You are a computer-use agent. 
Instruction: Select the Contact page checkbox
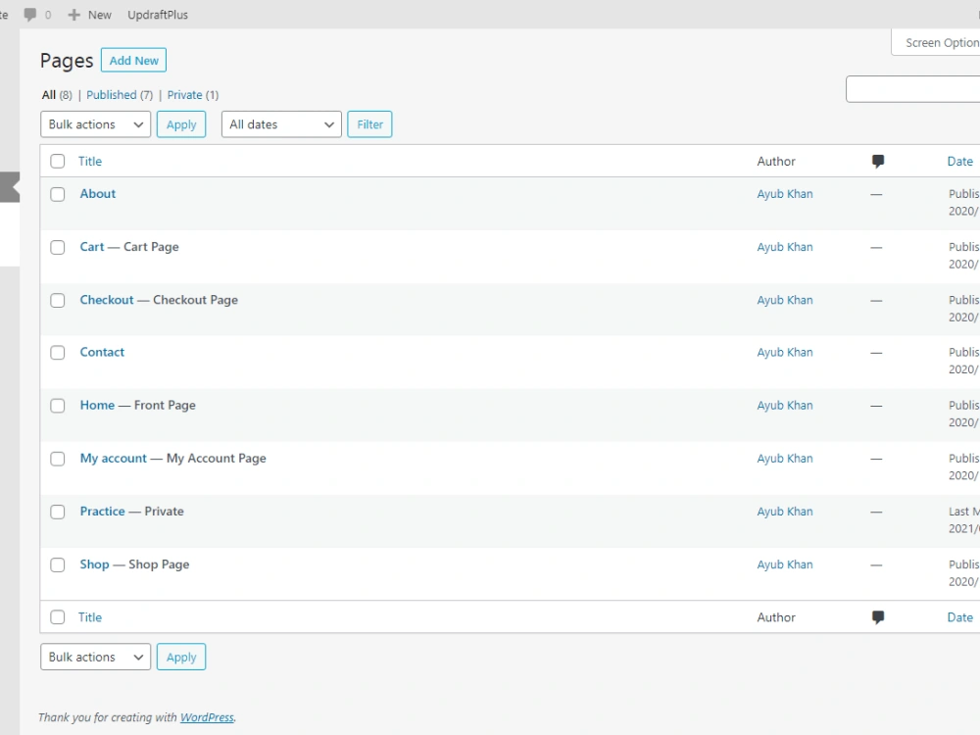pos(58,353)
